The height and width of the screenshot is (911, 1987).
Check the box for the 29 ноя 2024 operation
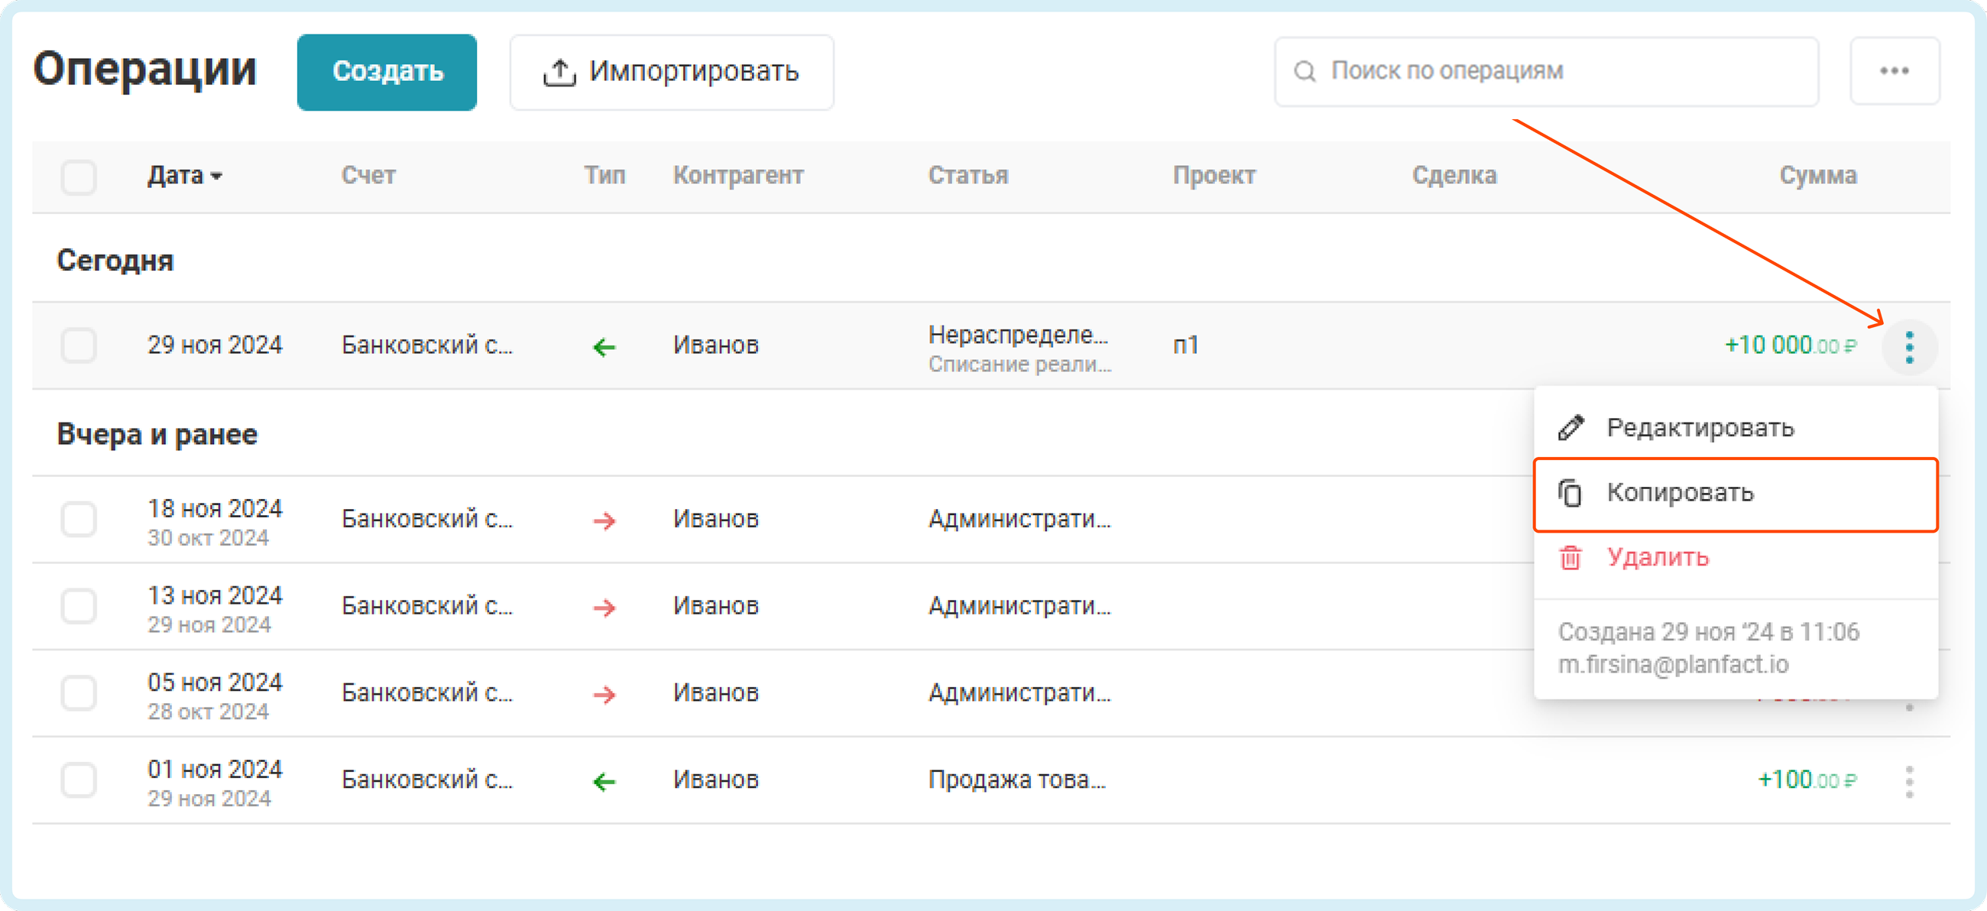[x=79, y=345]
